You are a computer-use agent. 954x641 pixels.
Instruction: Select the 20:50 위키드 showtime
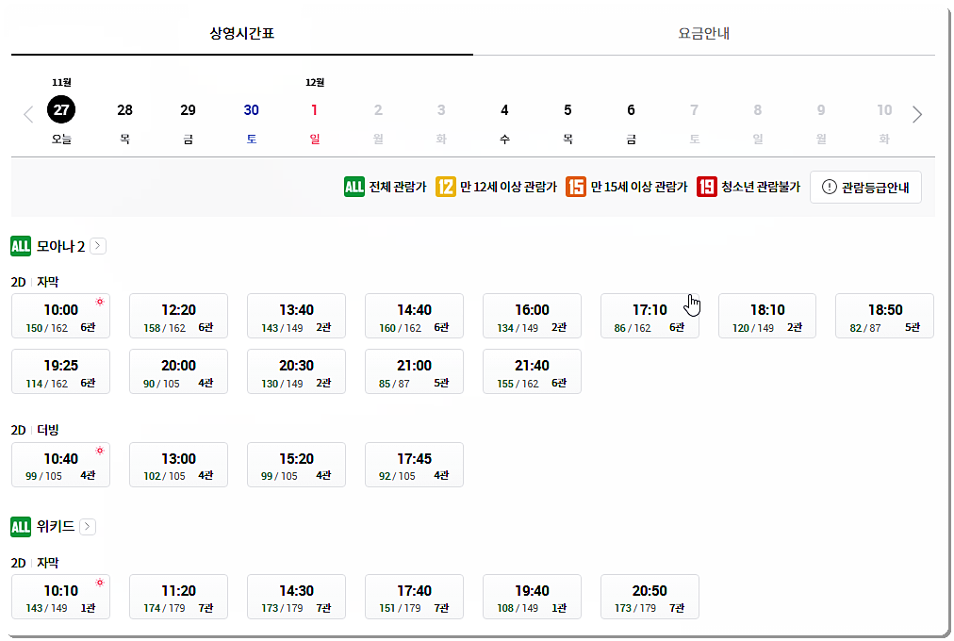650,596
